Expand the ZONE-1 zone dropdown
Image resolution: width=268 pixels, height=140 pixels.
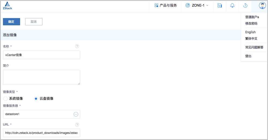point(197,6)
